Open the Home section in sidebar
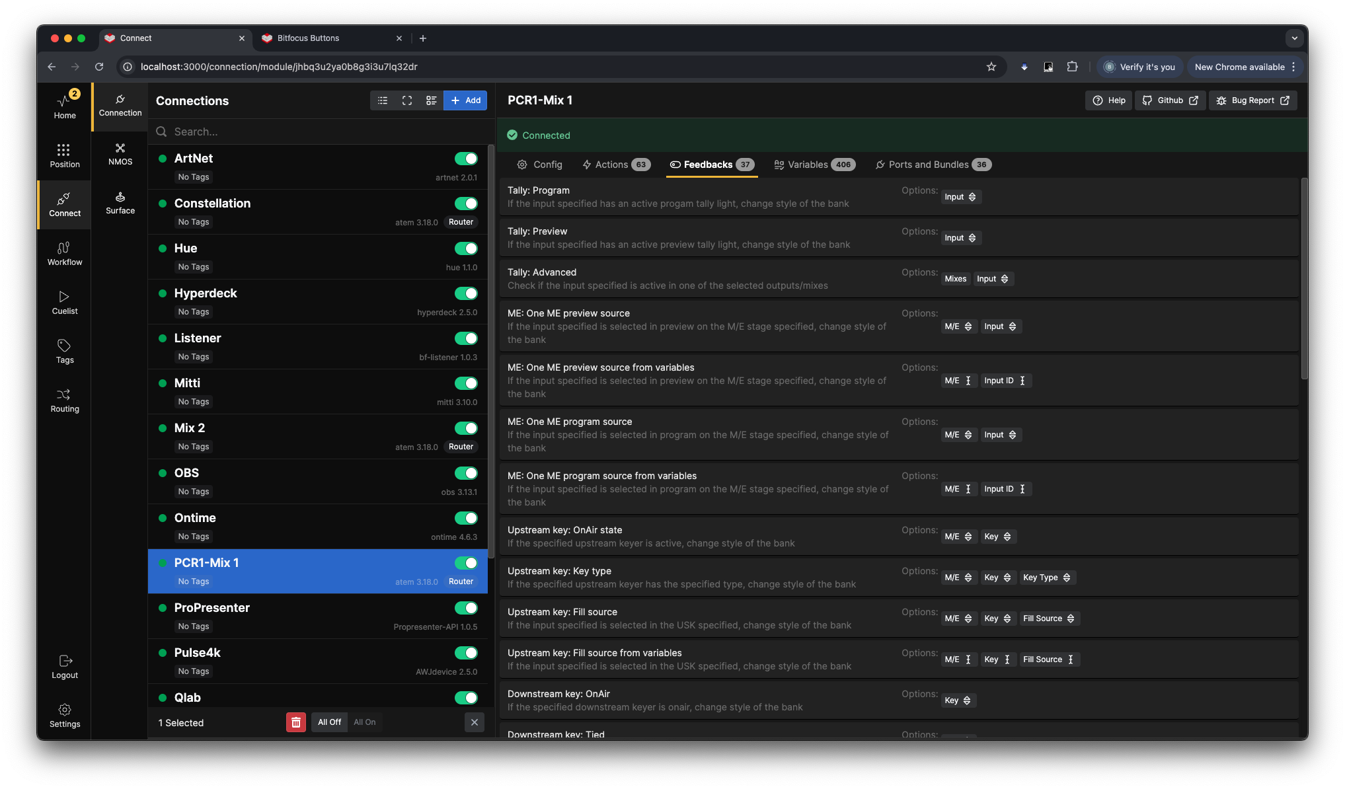Screen dimensions: 1345x789 tap(65, 106)
